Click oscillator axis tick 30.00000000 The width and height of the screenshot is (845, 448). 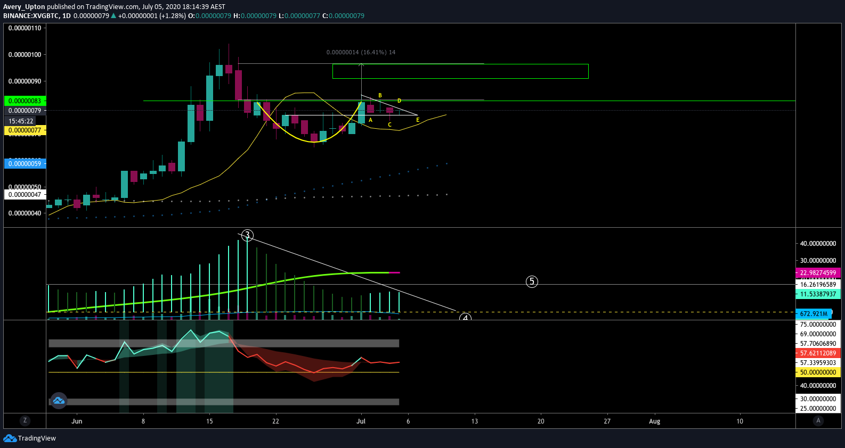point(818,399)
